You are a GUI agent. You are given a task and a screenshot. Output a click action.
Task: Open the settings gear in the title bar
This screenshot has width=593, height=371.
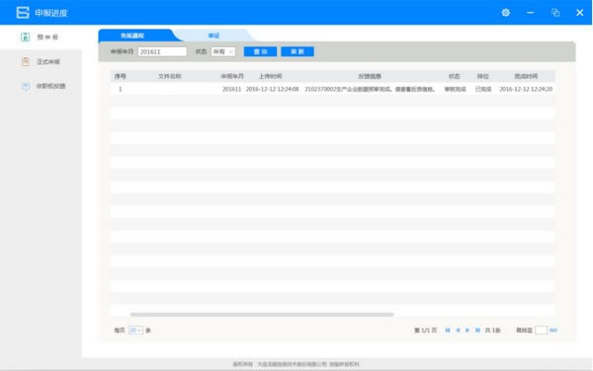click(x=506, y=13)
